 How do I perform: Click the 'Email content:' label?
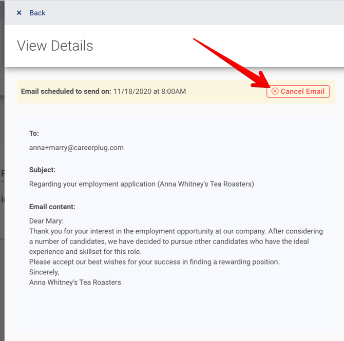tap(52, 207)
